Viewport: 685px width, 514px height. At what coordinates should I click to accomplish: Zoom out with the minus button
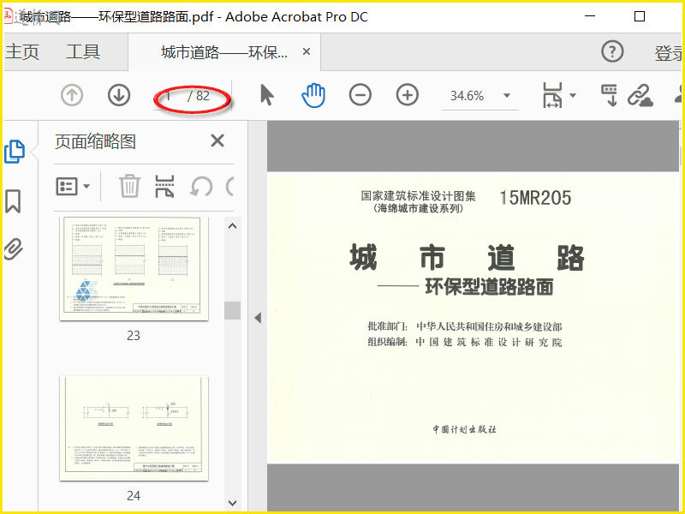point(360,95)
